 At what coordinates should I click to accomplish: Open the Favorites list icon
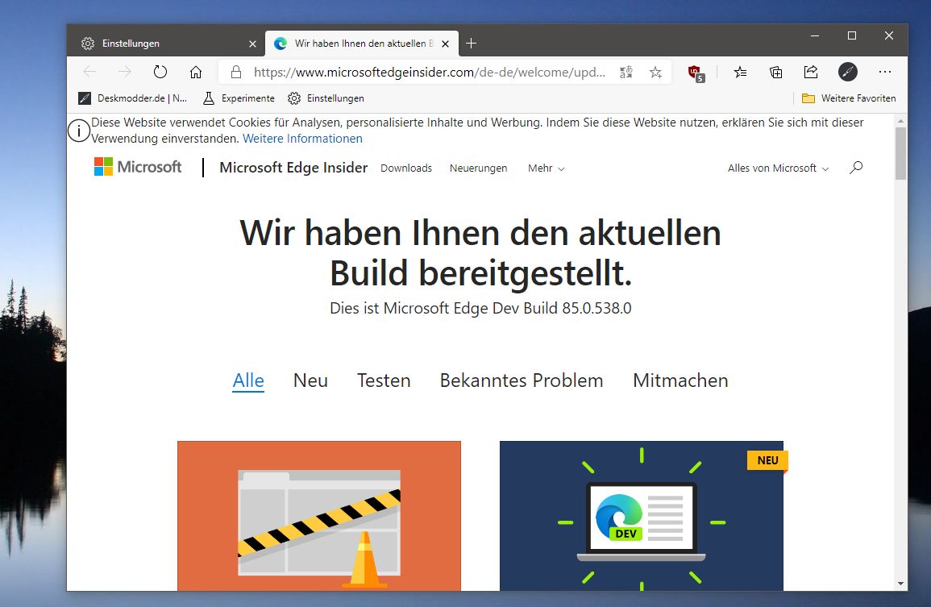[741, 72]
